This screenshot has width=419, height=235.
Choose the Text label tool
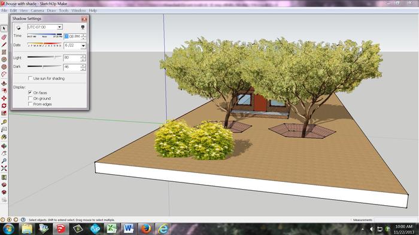pos(4,129)
